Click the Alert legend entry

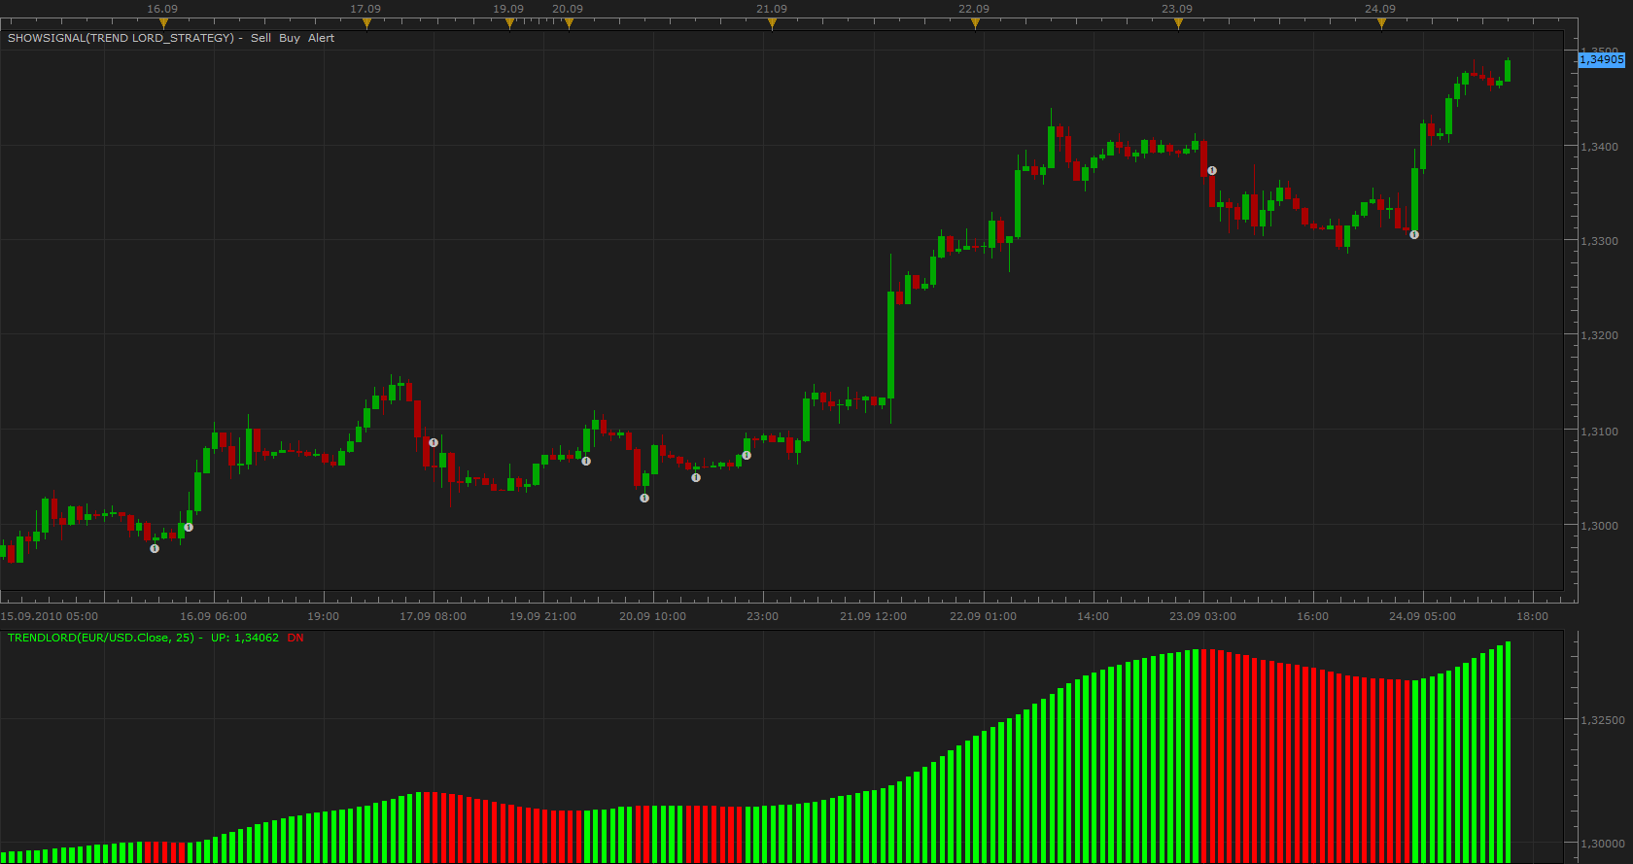coord(321,38)
